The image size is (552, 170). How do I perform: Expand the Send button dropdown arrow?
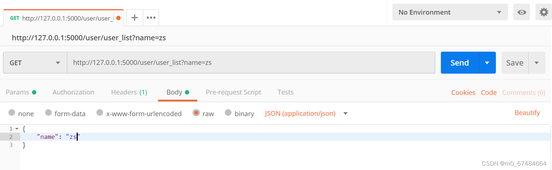click(x=487, y=63)
